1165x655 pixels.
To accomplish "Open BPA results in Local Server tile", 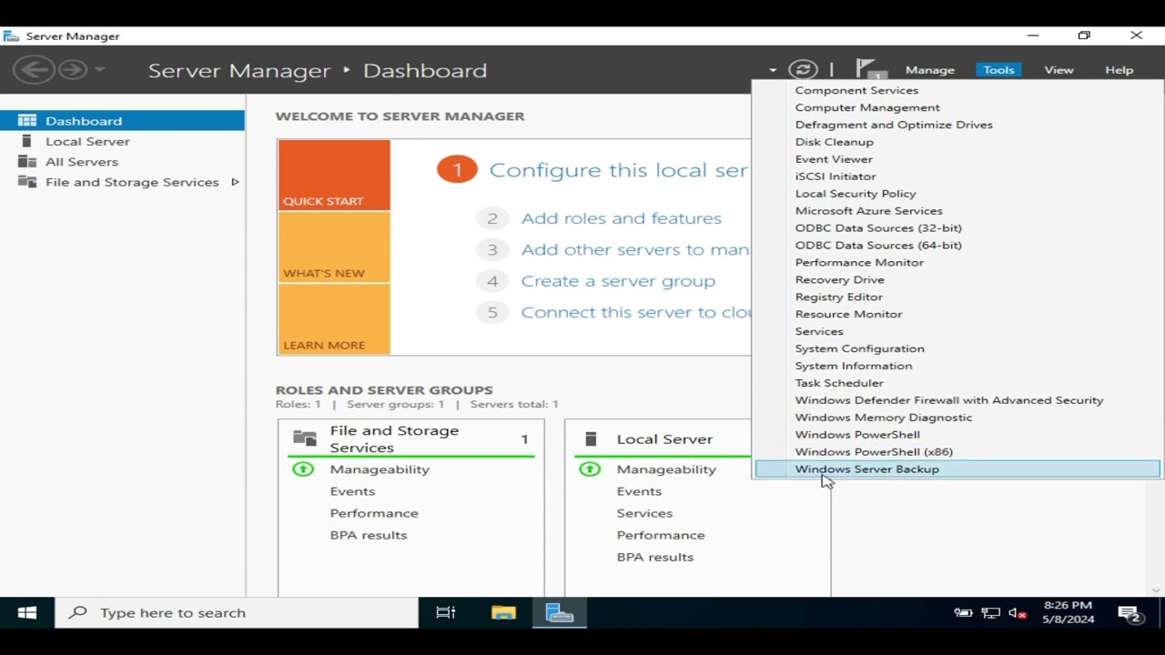I will point(655,557).
